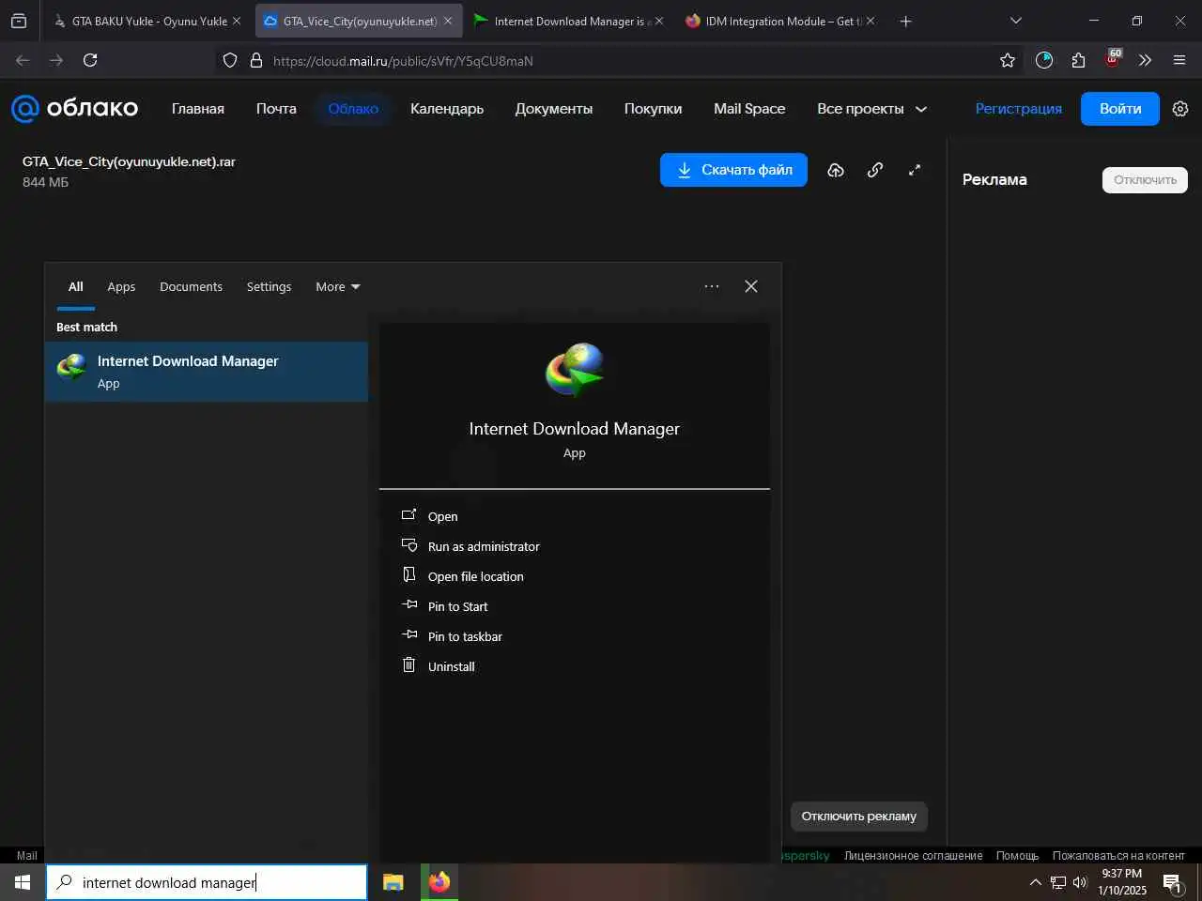1202x901 pixels.
Task: Click Отключить рекламу button at bottom
Action: 858,816
